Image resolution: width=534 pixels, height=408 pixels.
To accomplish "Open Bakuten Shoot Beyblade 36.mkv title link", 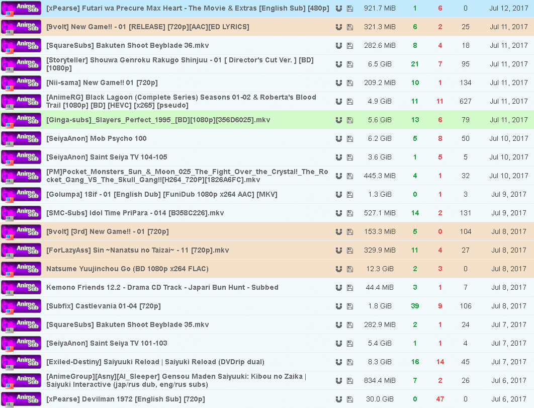I will [x=128, y=45].
